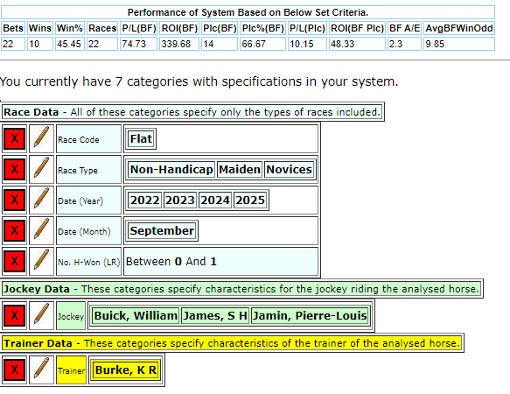This screenshot has width=510, height=394.
Task: Edit the Date (Year) filter
Action: 42,200
